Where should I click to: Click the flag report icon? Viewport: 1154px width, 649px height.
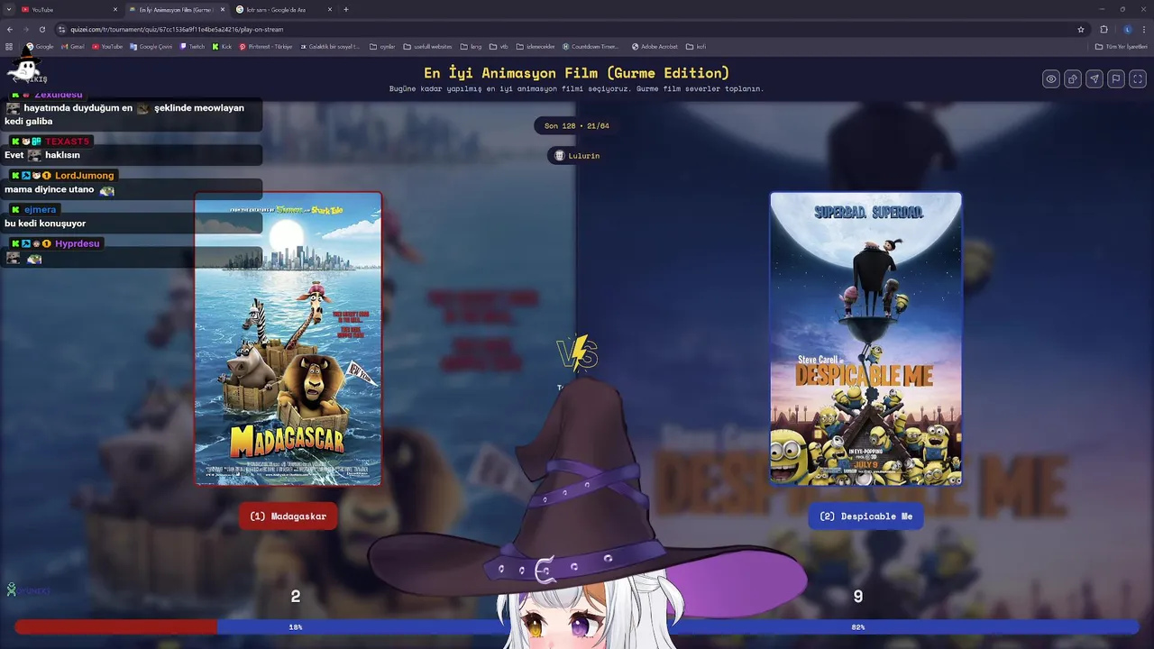point(1116,79)
